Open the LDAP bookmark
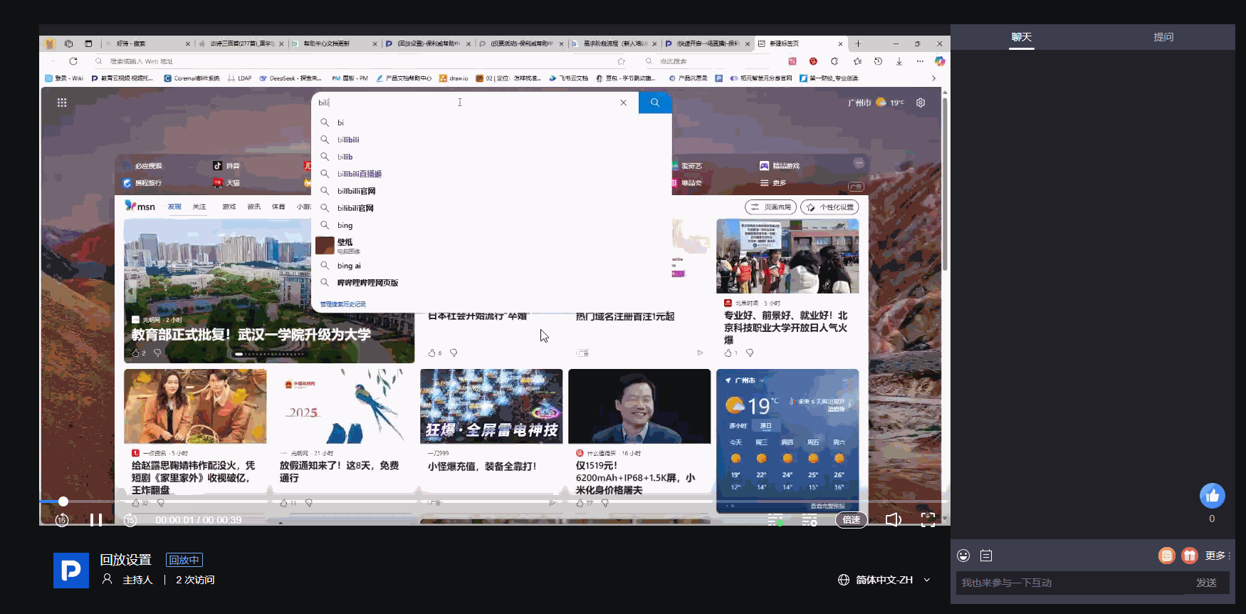Viewport: 1246px width, 614px height. [239, 78]
